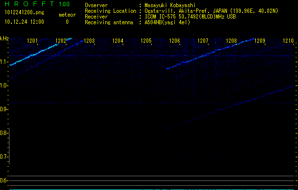Click the bright echo trace before 1202
This screenshot has height=190, width=298.
pos(34,55)
